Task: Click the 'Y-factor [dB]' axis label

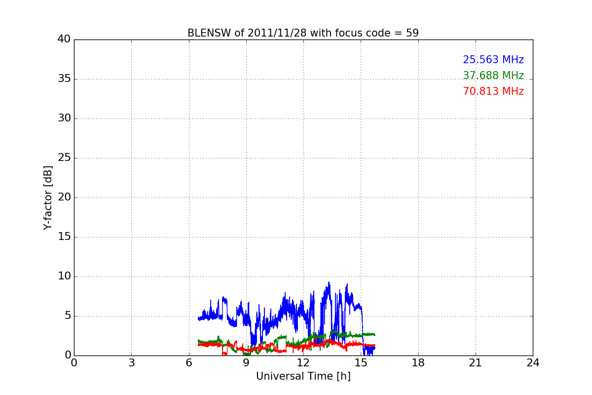Action: [48, 197]
